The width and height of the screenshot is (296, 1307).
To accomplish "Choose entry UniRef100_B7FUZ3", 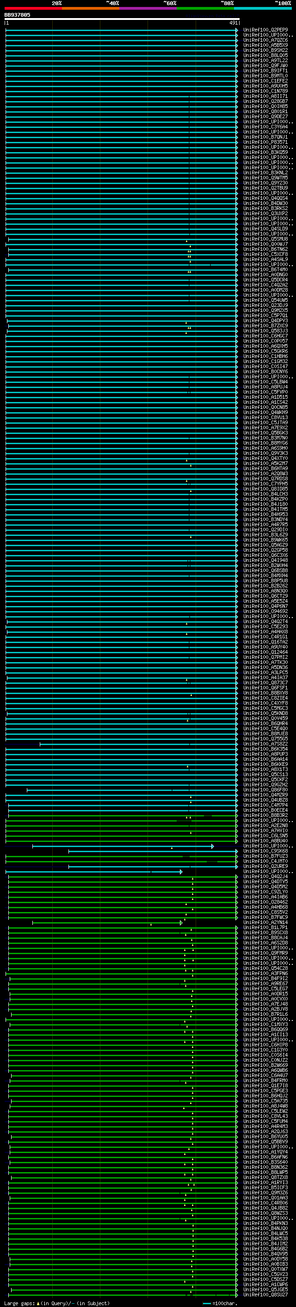I will (265, 856).
